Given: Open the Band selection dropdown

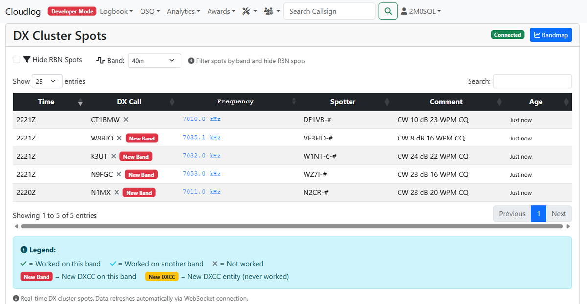Looking at the screenshot, I should pyautogui.click(x=154, y=60).
